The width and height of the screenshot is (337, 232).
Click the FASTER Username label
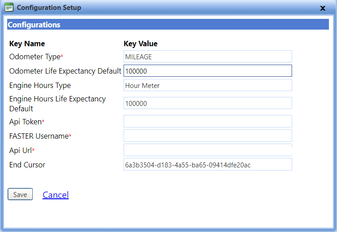(x=40, y=136)
